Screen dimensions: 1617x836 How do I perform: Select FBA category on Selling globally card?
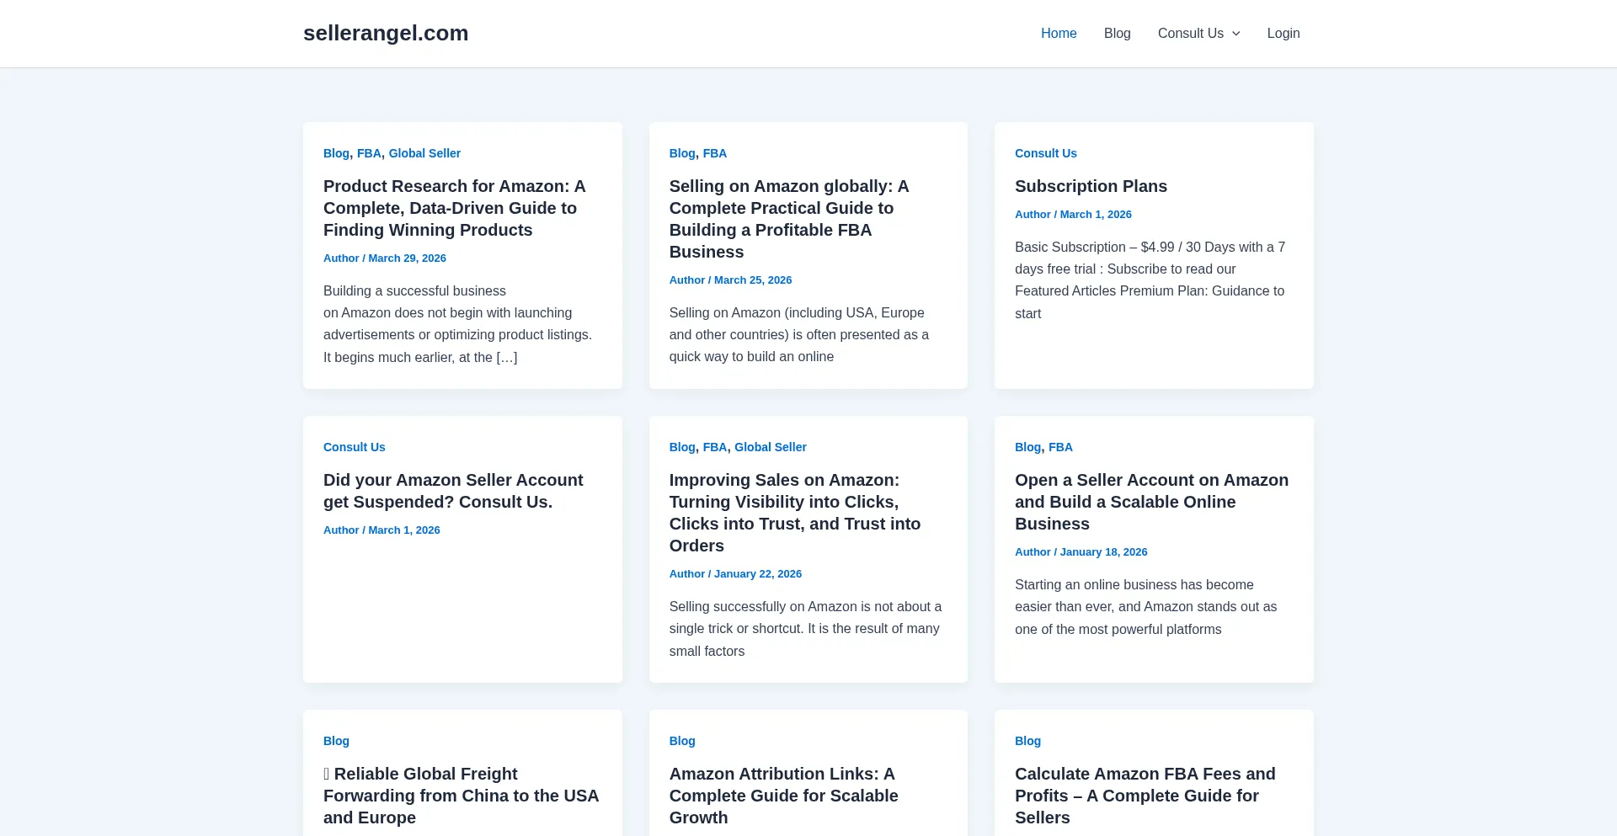pos(715,153)
